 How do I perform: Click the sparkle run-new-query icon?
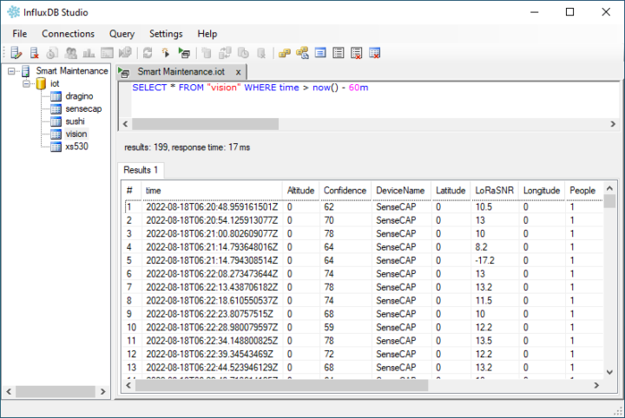coord(166,53)
